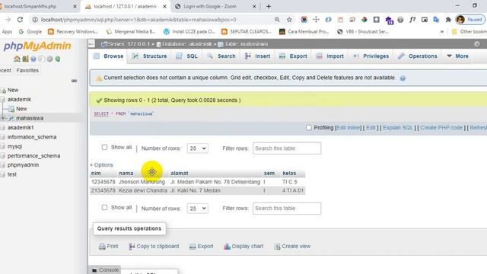Open navigation panel settings gear icon
This screenshot has height=274, width=487.
tap(49, 59)
